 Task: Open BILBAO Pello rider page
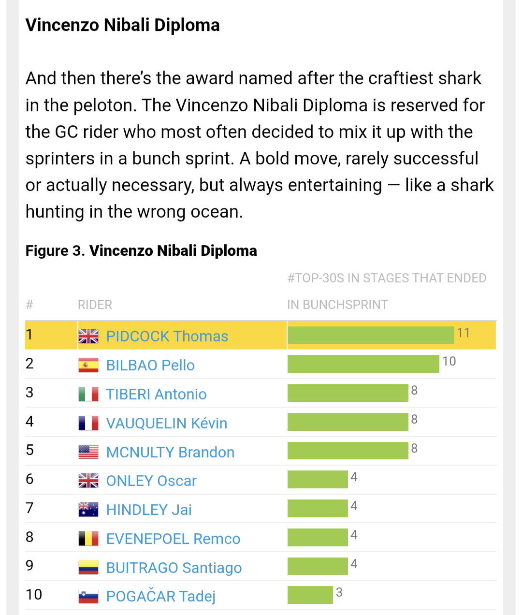150,365
